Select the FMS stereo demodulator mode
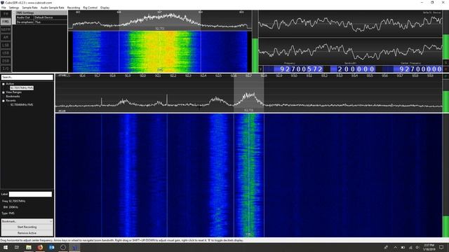Image resolution: width=449 pixels, height=252 pixels. pyautogui.click(x=6, y=22)
